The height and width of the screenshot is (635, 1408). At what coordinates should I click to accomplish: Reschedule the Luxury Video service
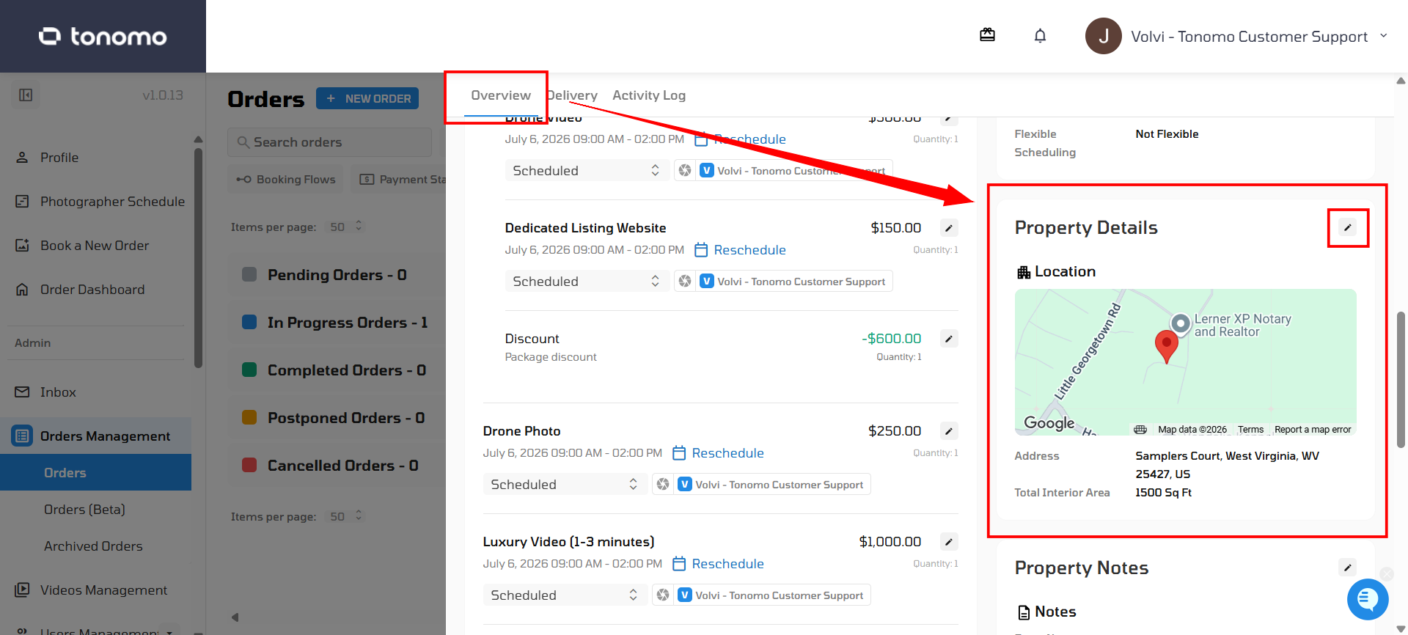[718, 564]
